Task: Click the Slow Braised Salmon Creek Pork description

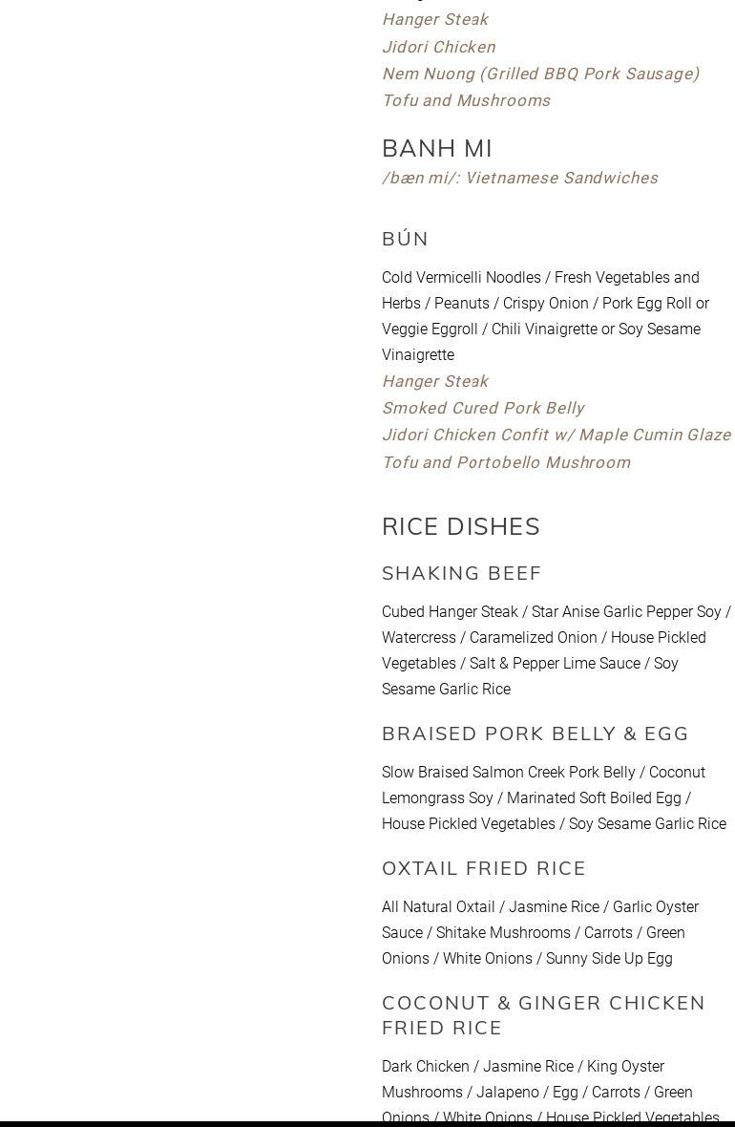Action: pyautogui.click(x=554, y=797)
